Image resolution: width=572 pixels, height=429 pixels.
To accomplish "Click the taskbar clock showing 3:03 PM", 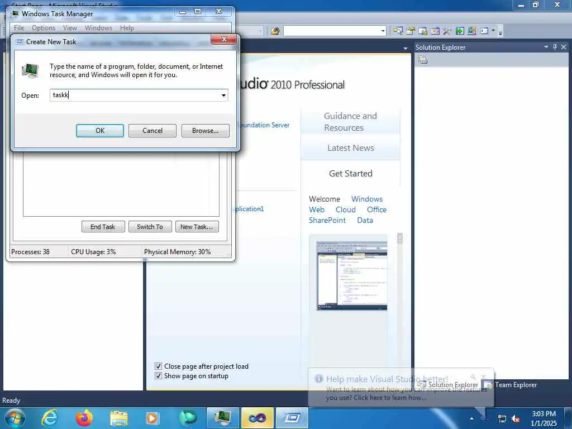I will click(x=544, y=418).
